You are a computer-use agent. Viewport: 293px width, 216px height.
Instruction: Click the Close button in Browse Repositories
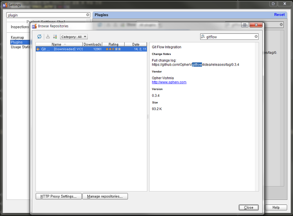249,207
